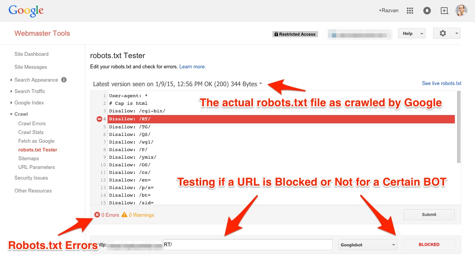Collapse the Crawl section
The height and width of the screenshot is (268, 475).
pyautogui.click(x=21, y=114)
